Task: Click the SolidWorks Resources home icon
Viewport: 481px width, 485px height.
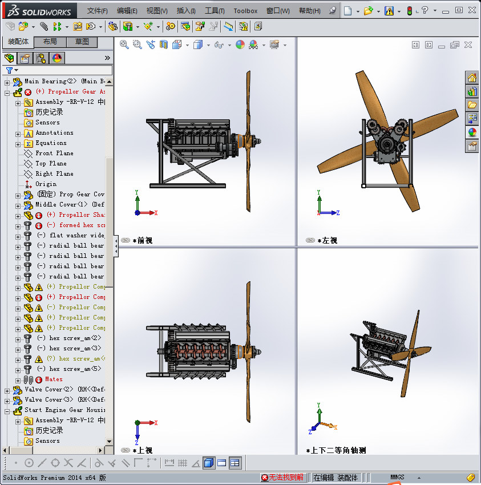Action: 472,78
